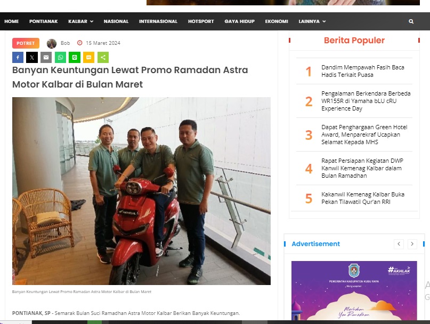This screenshot has width=430, height=324.
Task: Open the Kubu Raya Ramadhan advertisement banner
Action: point(354,290)
